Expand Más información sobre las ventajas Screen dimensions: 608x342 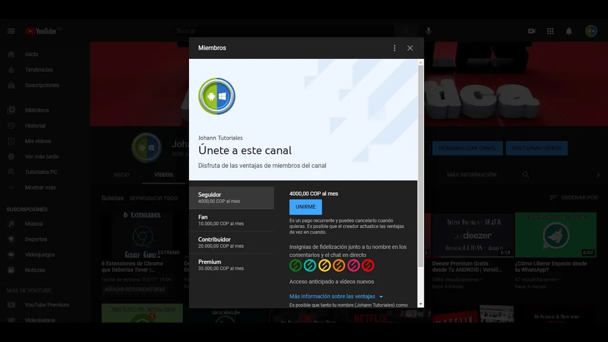point(336,296)
